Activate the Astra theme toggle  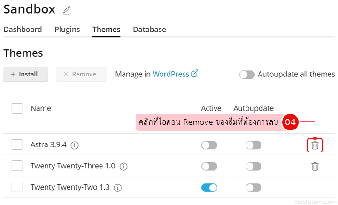[209, 145]
